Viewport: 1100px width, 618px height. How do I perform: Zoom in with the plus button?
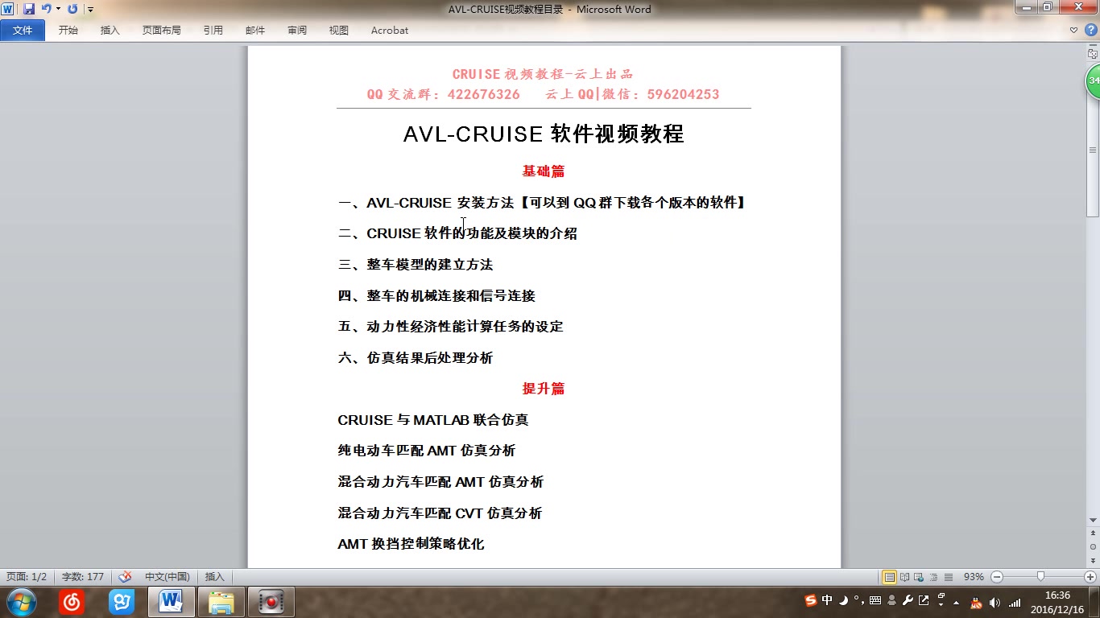click(1090, 577)
